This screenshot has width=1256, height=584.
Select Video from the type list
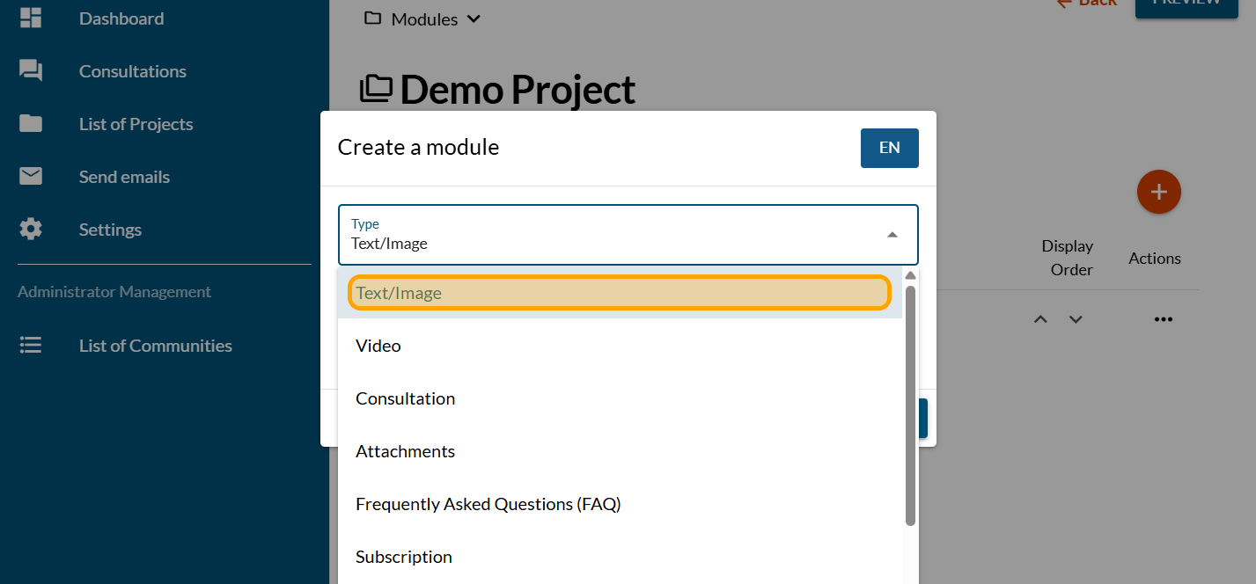[x=378, y=346]
